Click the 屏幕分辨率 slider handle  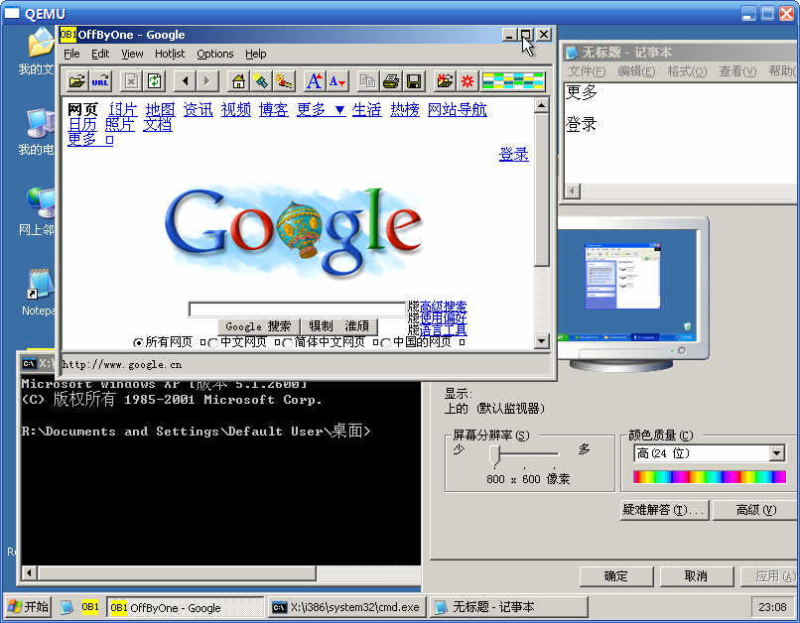(x=494, y=454)
